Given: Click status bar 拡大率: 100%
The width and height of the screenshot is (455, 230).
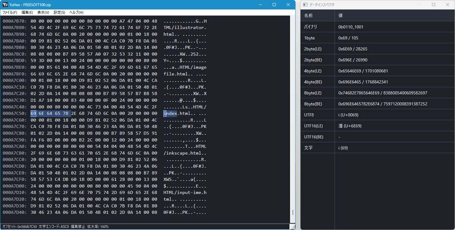Looking at the screenshot, I should [98, 226].
